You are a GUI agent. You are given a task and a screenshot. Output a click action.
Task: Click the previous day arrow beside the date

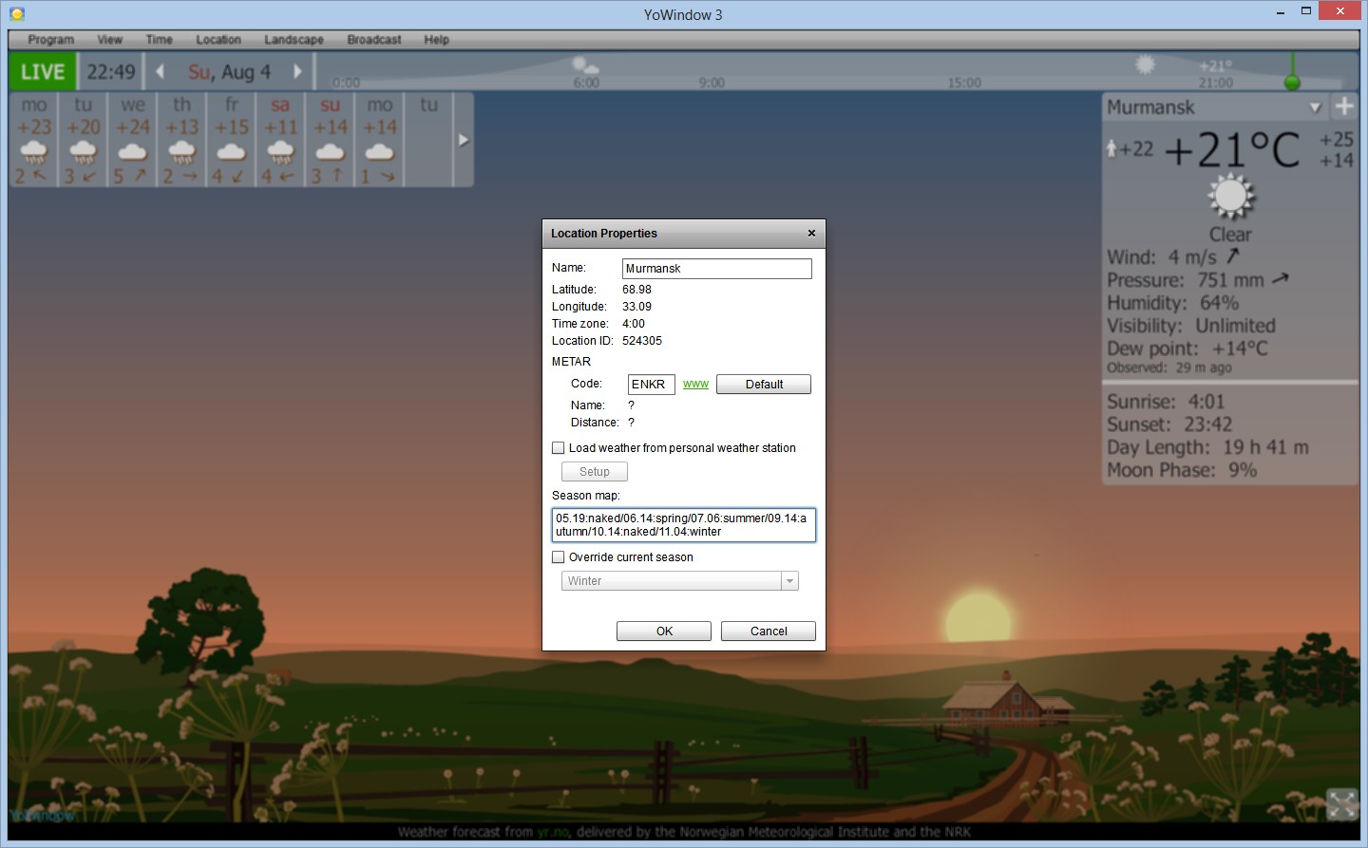point(161,72)
